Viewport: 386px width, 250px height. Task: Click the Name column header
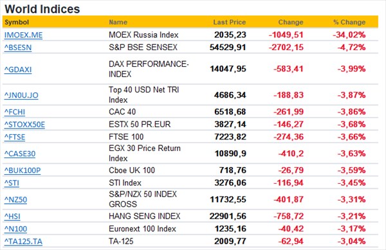point(118,22)
